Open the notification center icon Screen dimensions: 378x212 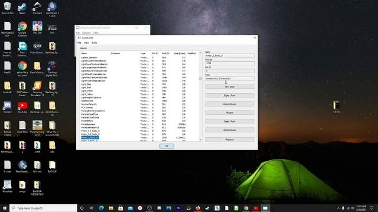[x=372, y=208]
